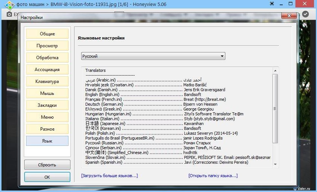317x192 pixels.
Task: Go to the Клавиатура tab
Action: 47,81
